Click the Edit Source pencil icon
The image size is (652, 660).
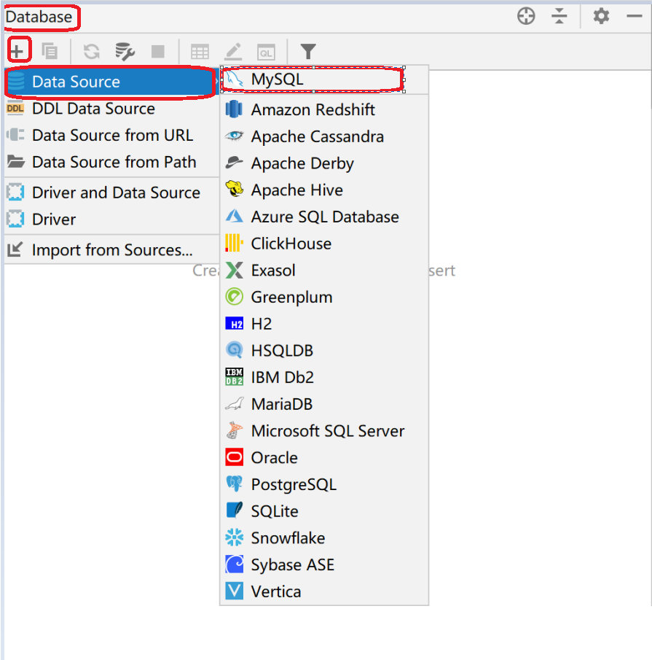233,51
